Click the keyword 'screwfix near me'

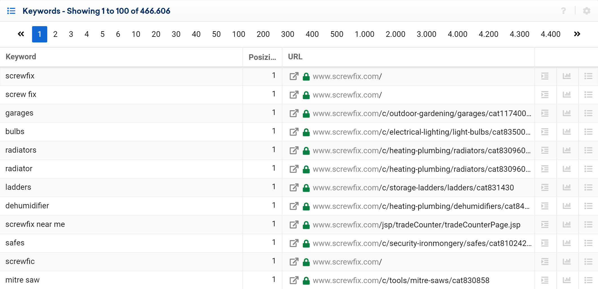pos(35,224)
